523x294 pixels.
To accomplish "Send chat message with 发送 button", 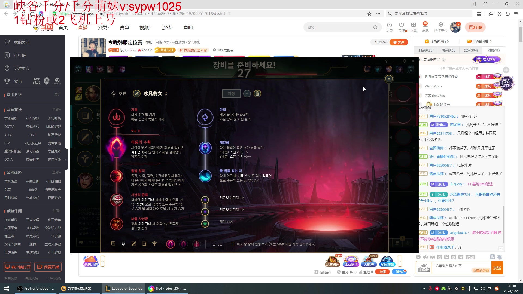I will pos(497,268).
